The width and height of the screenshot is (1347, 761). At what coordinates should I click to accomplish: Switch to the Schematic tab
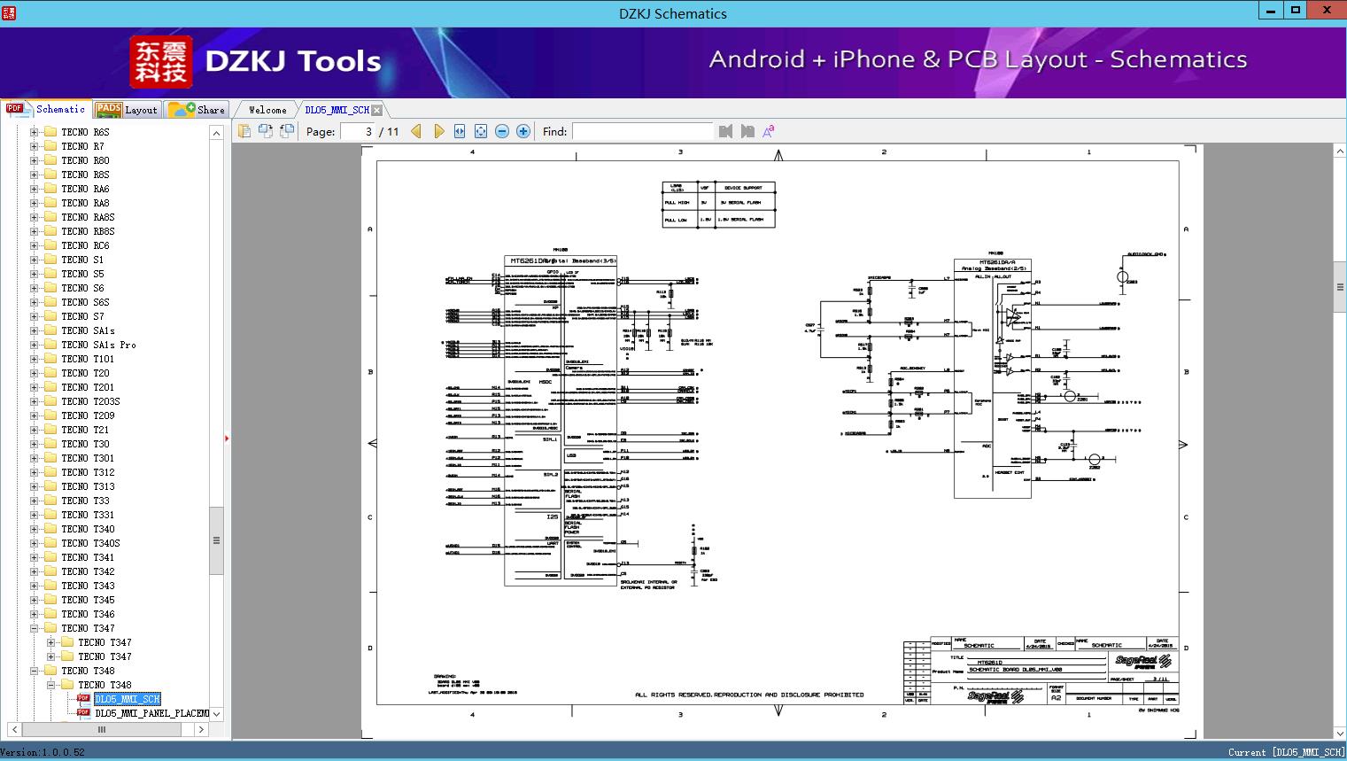click(46, 109)
